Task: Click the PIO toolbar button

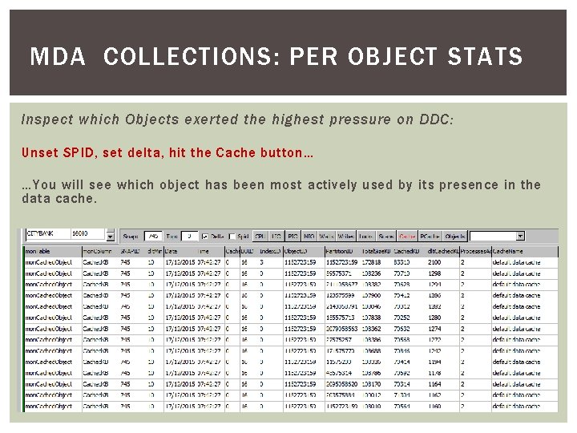Action: (293, 237)
